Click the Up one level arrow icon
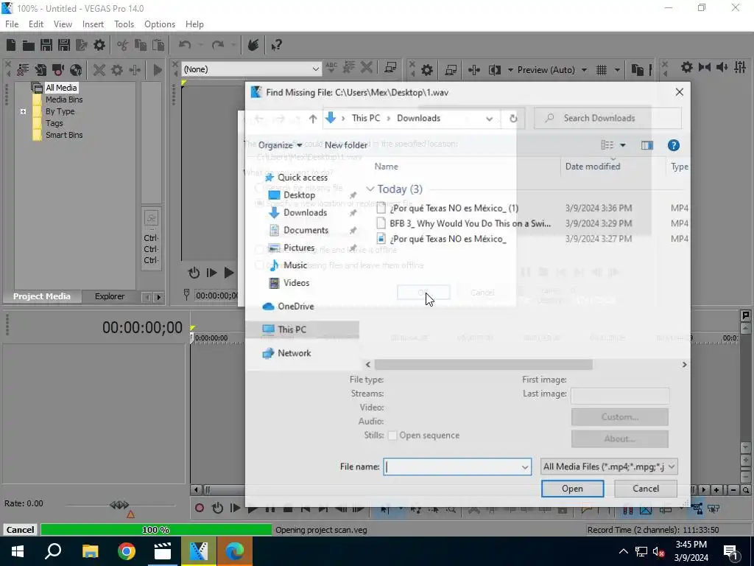Screen dimensions: 754x566 pos(312,119)
